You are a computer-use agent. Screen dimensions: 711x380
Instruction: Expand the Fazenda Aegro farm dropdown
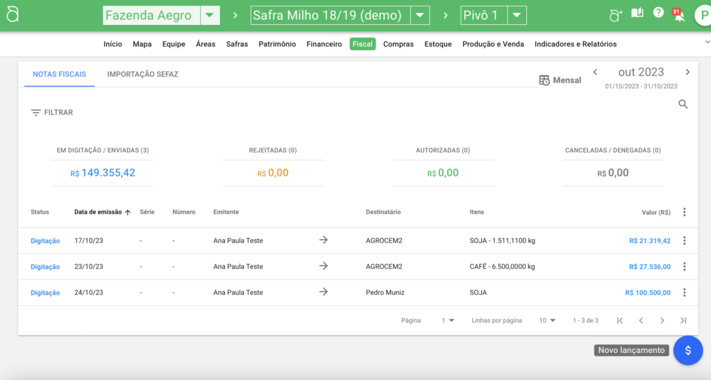(210, 15)
